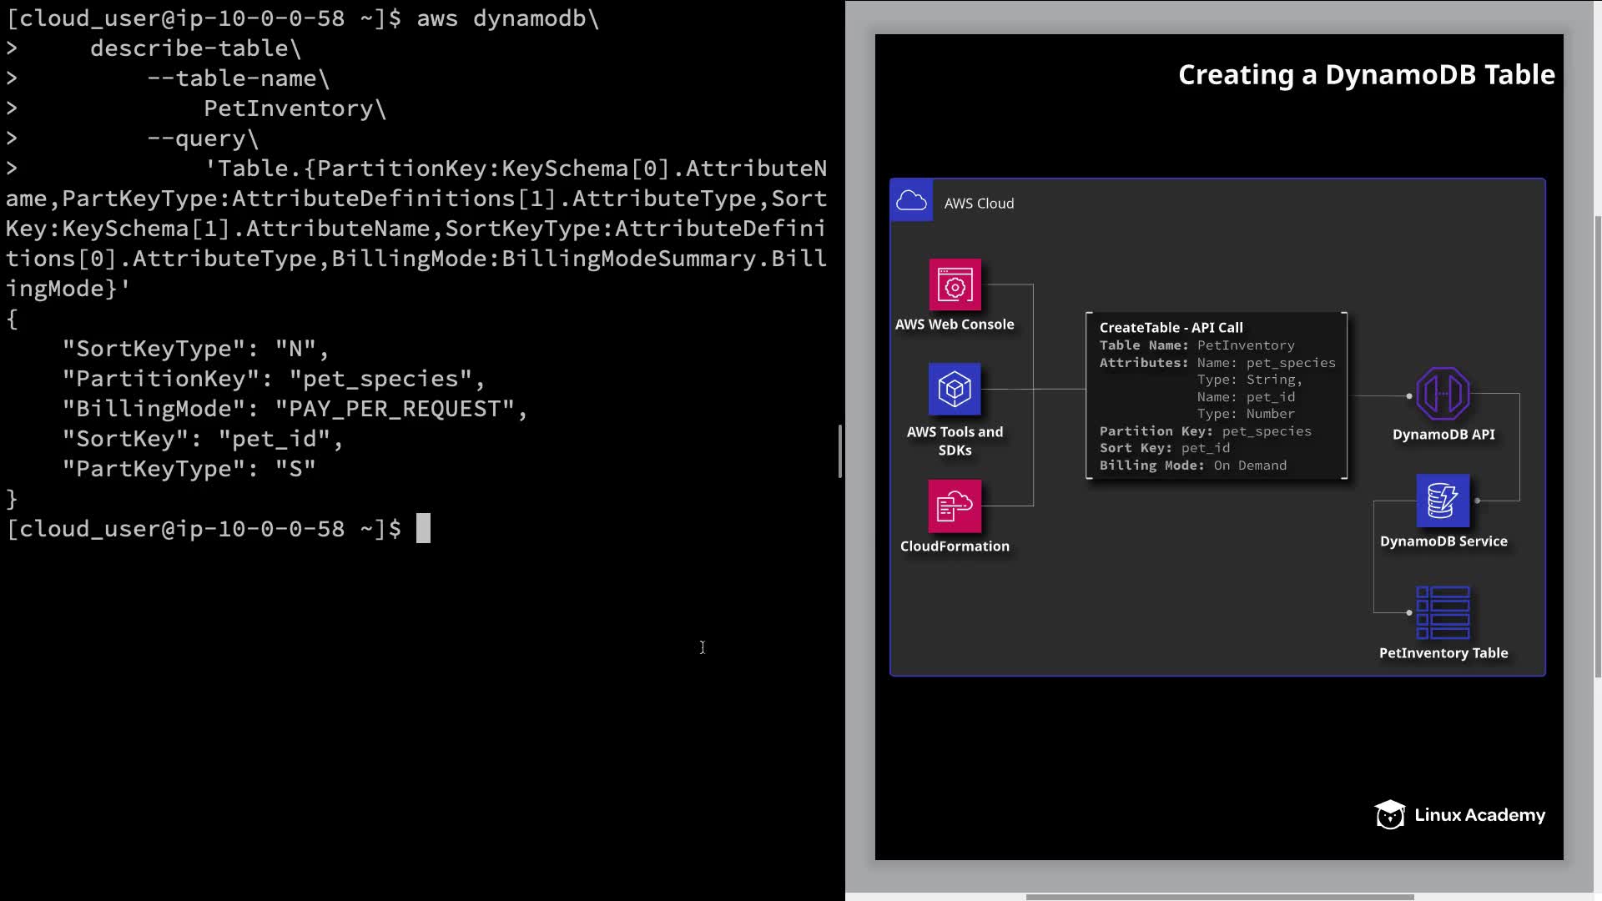Click the DynamoDB API icon
Viewport: 1602px width, 901px height.
pyautogui.click(x=1443, y=394)
